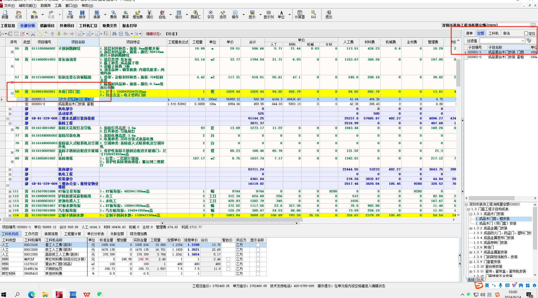Open the 过滤值 combo box dropdown
This screenshot has width=538, height=298.
point(522,41)
